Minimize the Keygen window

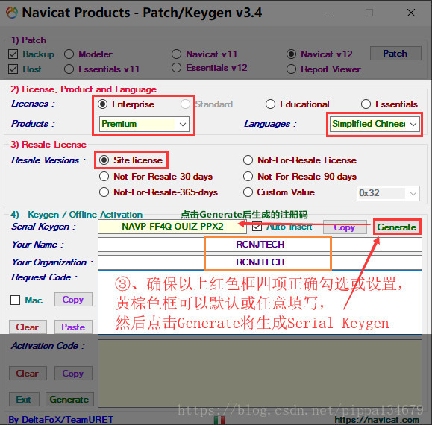[329, 13]
